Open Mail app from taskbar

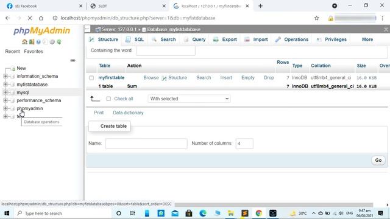[175, 213]
